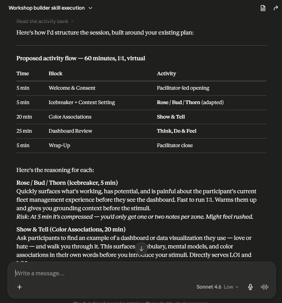Click the 'Time' column header

tap(23, 74)
